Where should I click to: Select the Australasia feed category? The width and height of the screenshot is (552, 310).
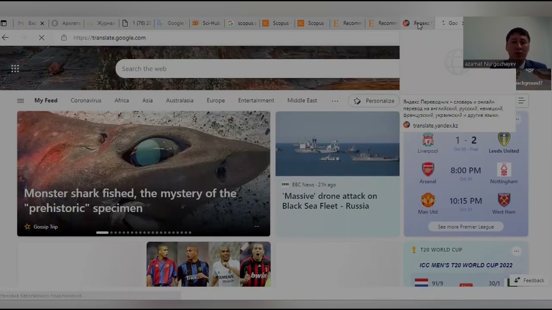pos(180,101)
